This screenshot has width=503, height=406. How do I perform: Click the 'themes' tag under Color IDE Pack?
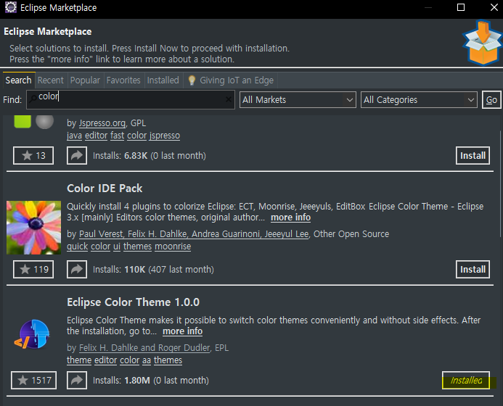(137, 246)
